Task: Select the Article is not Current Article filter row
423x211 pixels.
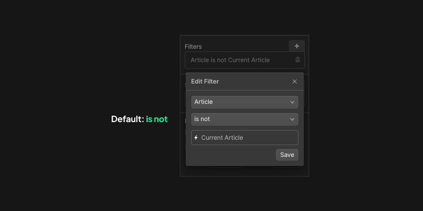Action: 245,60
